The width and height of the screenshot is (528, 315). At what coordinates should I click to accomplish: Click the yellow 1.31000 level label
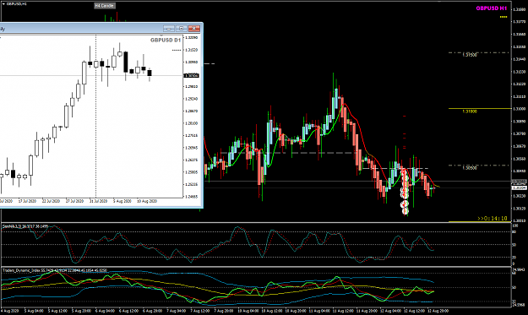470,111
